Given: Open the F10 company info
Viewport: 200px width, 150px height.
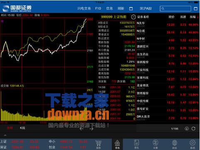Looking at the screenshot, I should point(98,9).
